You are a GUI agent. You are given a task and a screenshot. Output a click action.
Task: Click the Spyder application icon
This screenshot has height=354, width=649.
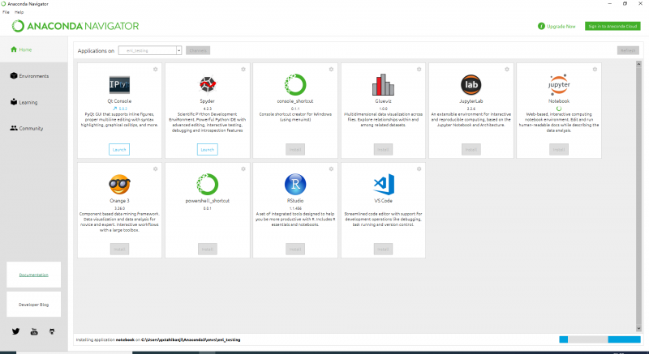point(208,83)
